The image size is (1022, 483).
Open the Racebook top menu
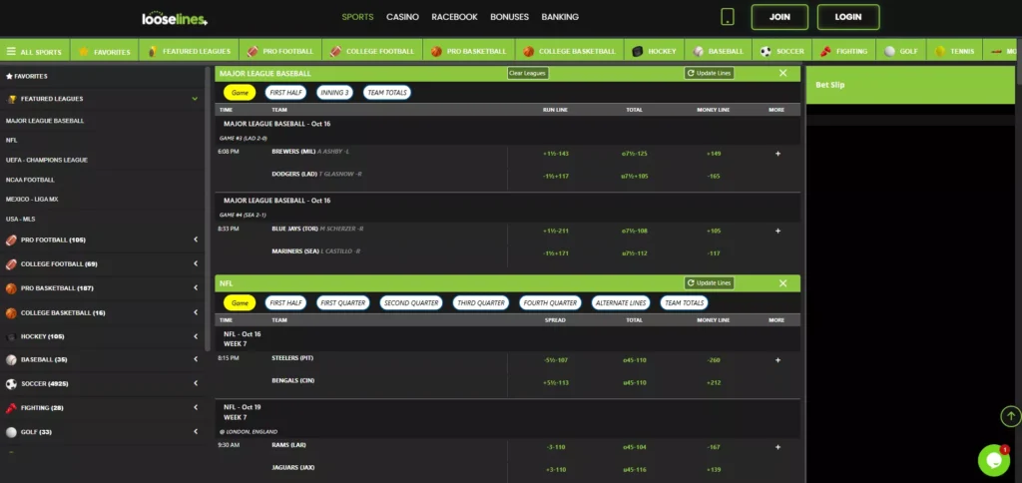pos(454,17)
